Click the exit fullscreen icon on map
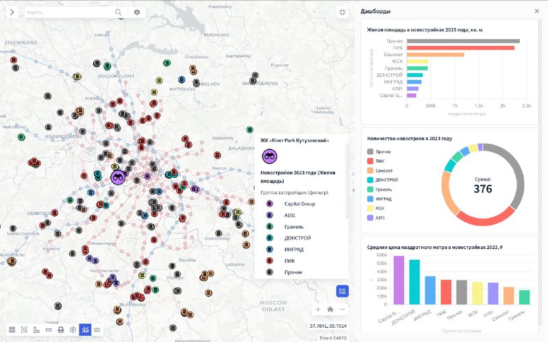This screenshot has width=548, height=342. click(342, 12)
